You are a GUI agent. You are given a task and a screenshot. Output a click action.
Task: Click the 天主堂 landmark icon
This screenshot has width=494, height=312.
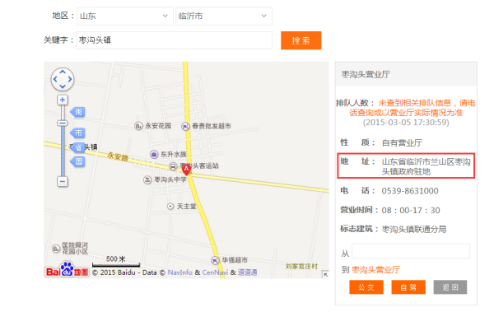[170, 207]
